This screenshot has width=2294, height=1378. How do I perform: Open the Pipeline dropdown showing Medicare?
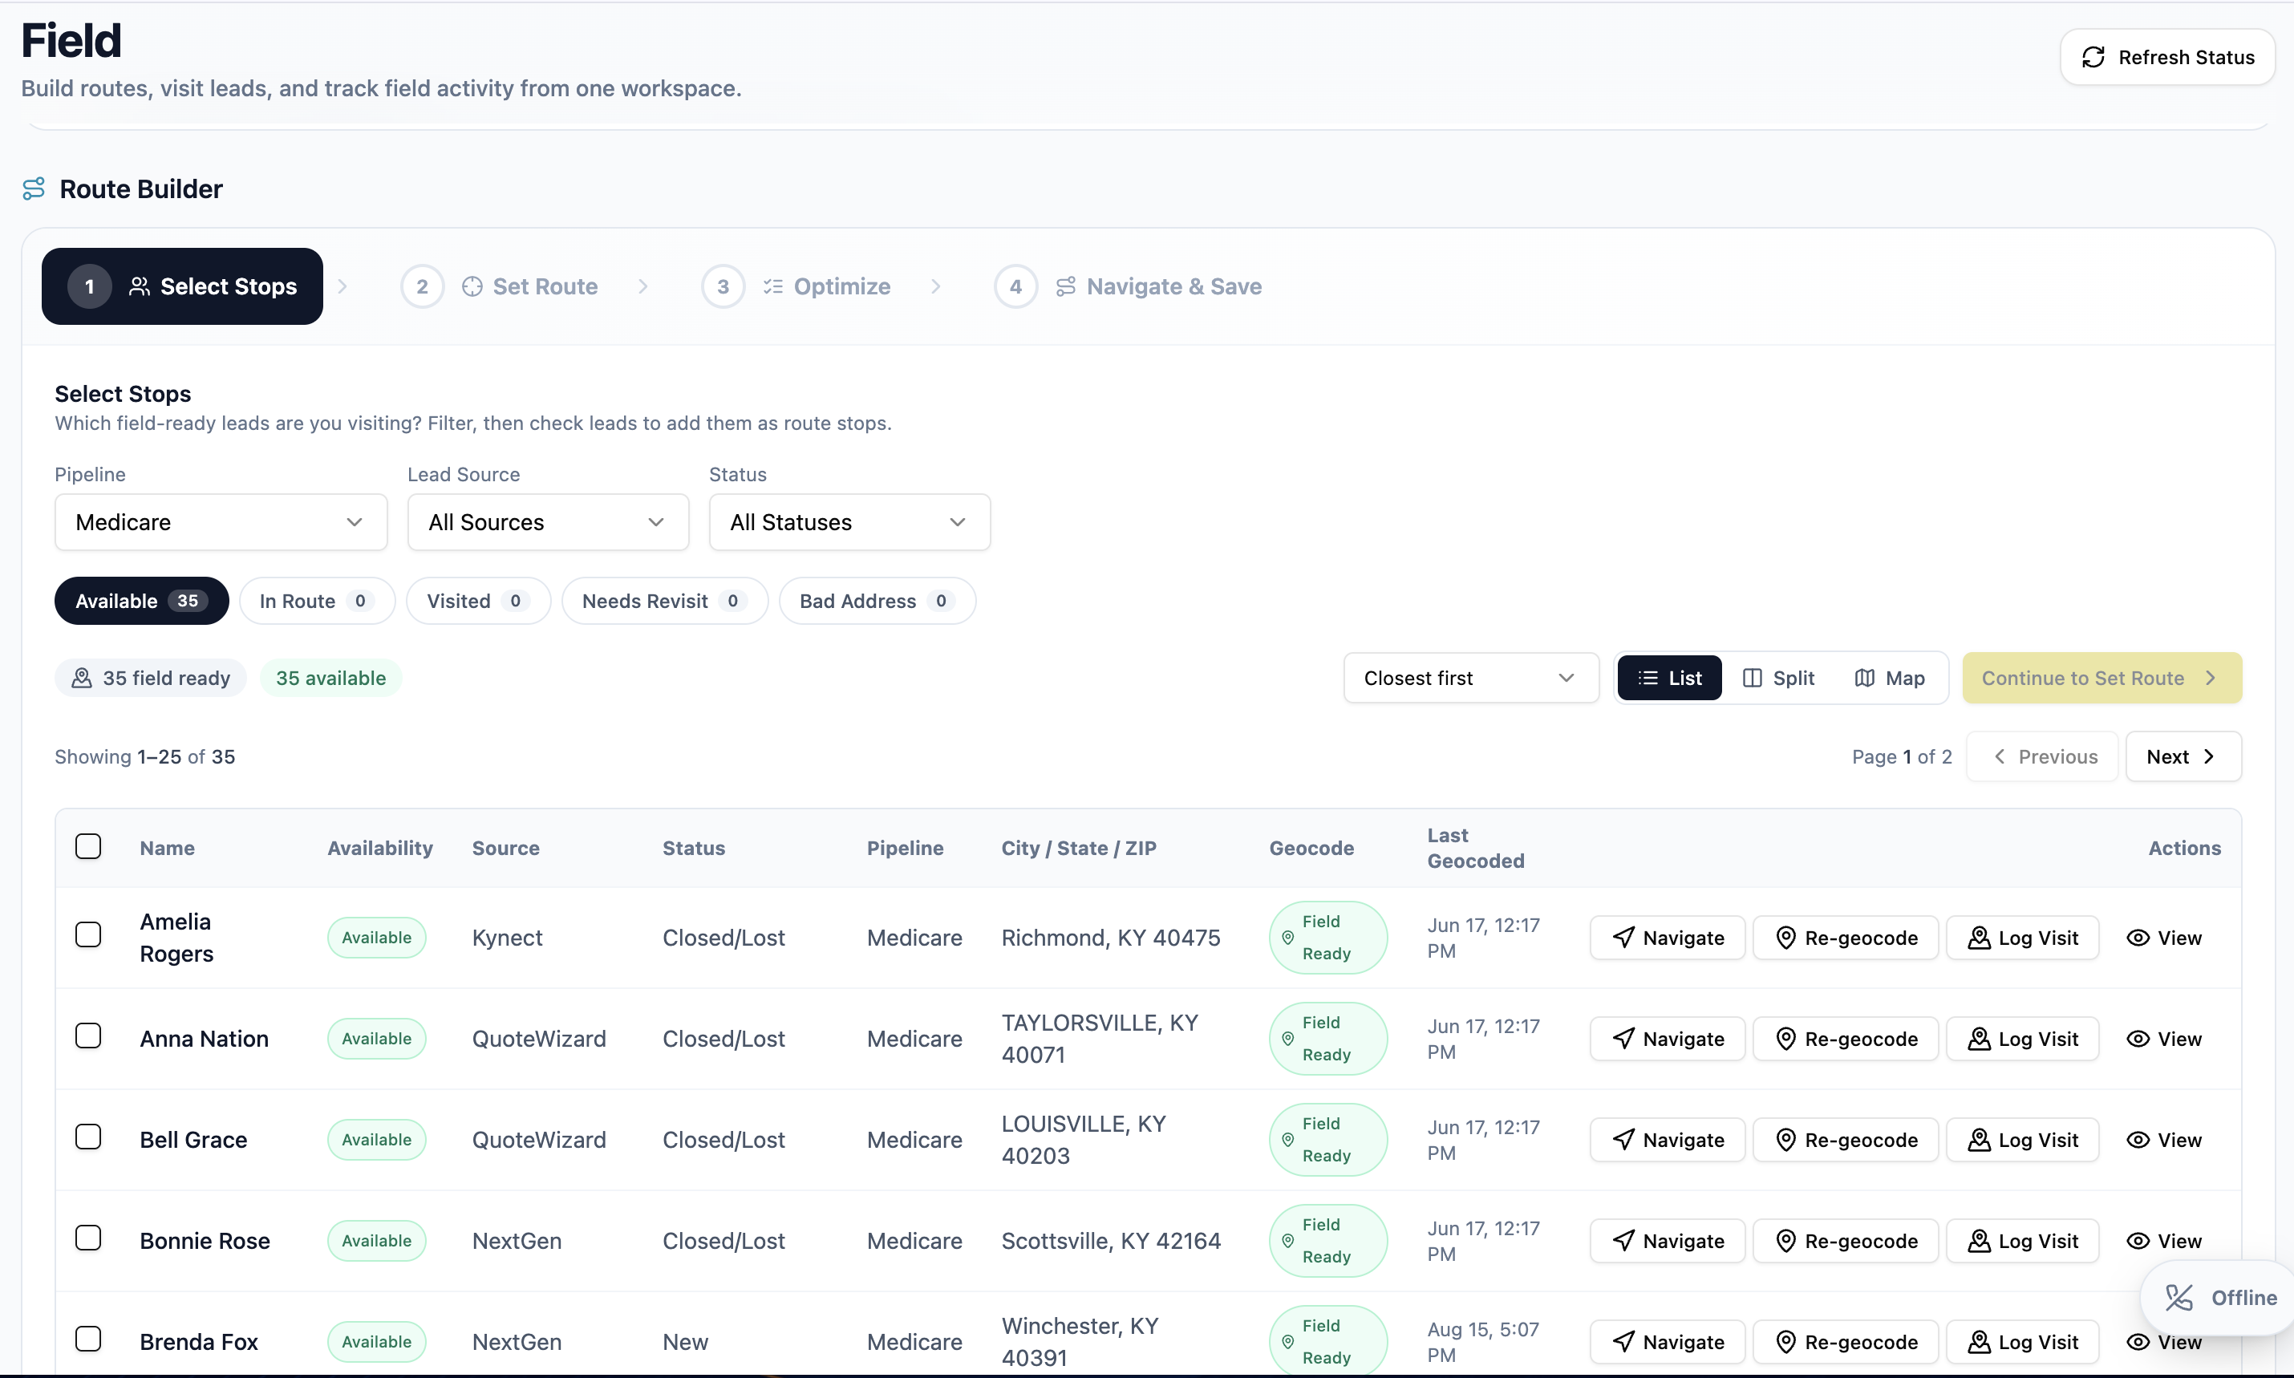click(221, 522)
